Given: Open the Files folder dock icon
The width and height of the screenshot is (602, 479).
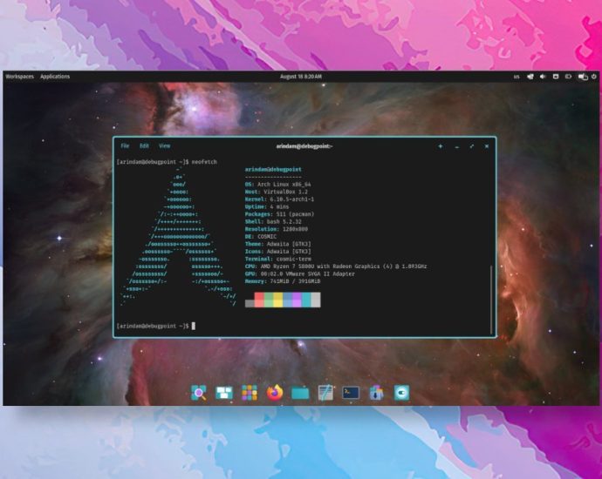Looking at the screenshot, I should click(x=300, y=393).
